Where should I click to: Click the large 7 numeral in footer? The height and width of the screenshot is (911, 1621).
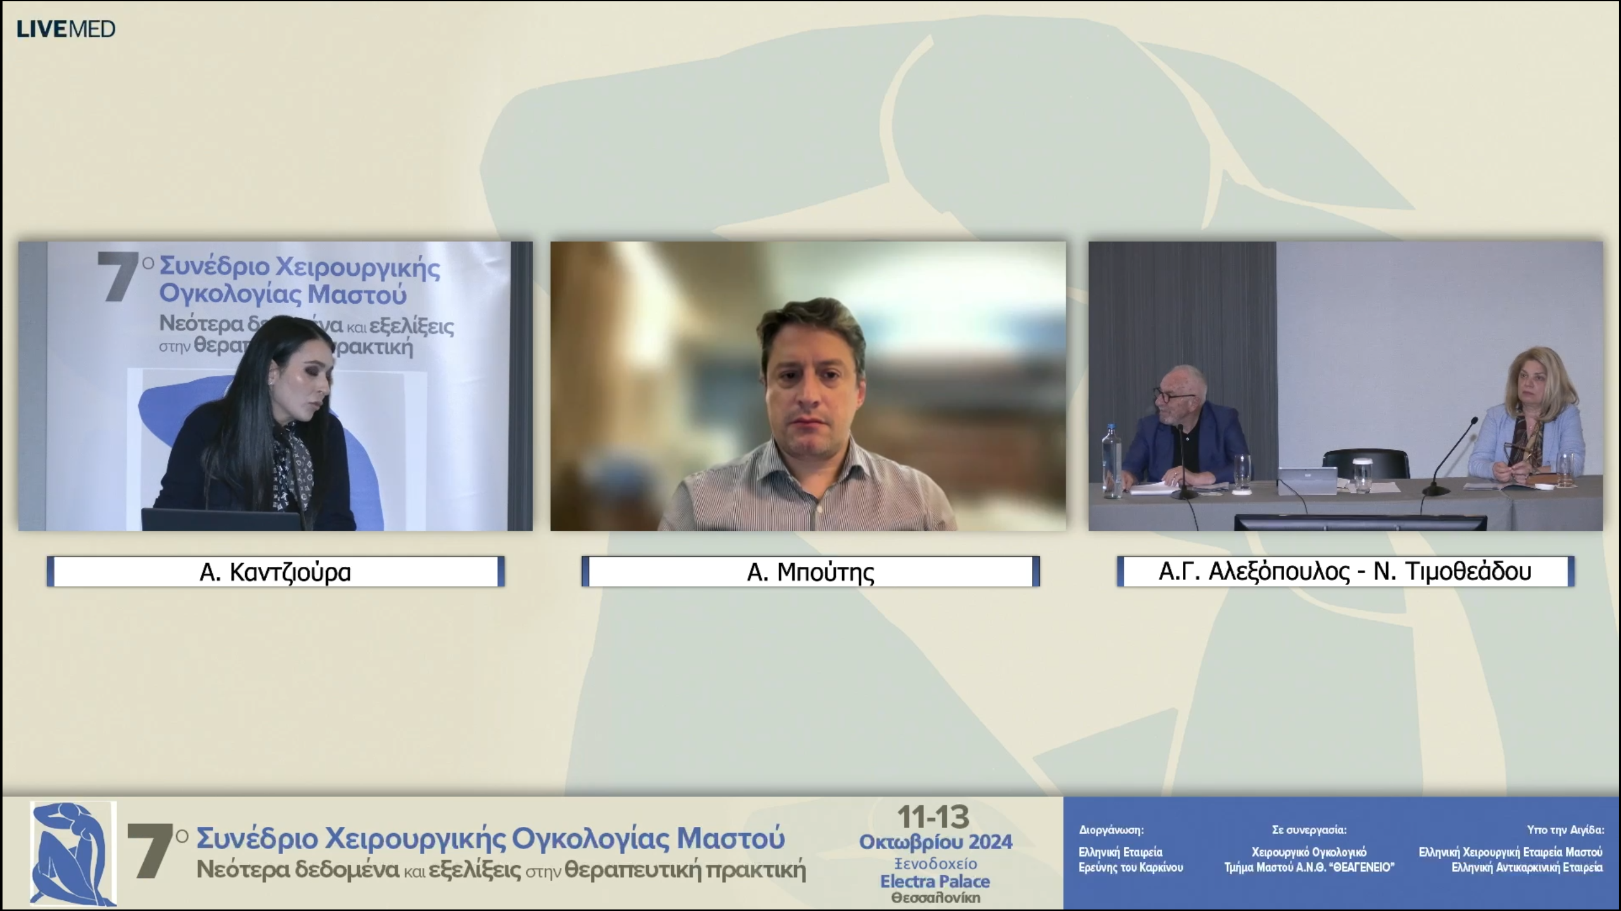150,851
